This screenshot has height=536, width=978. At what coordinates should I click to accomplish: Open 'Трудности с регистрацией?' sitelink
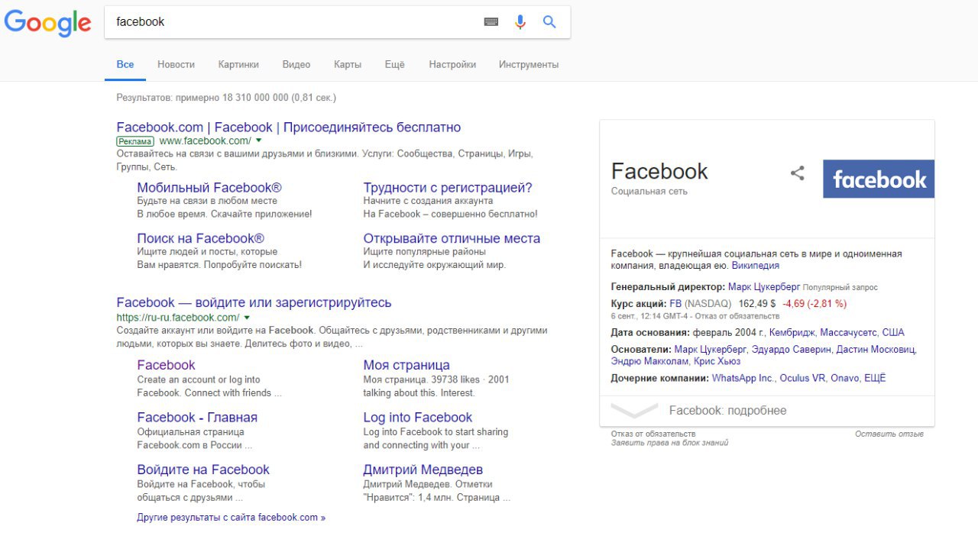[x=448, y=188]
